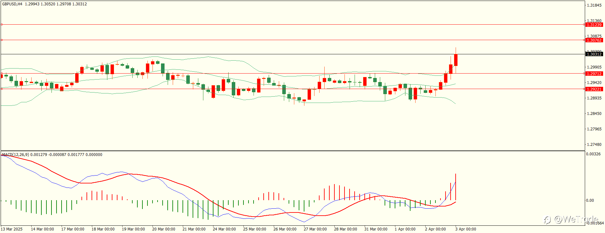
Task: Click the black current price tag 1.30312
Action: [594, 54]
